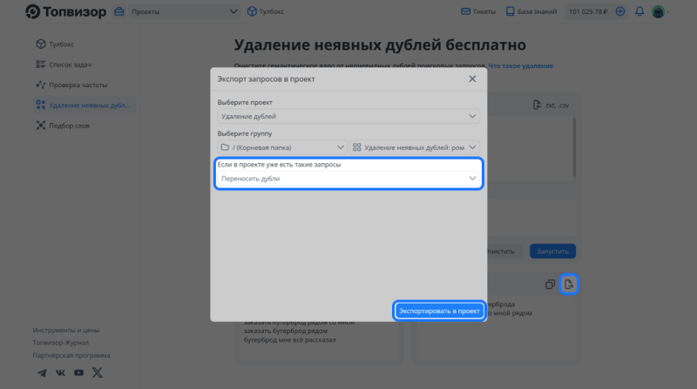This screenshot has height=389, width=697.
Task: Open notifications bell
Action: pyautogui.click(x=639, y=11)
